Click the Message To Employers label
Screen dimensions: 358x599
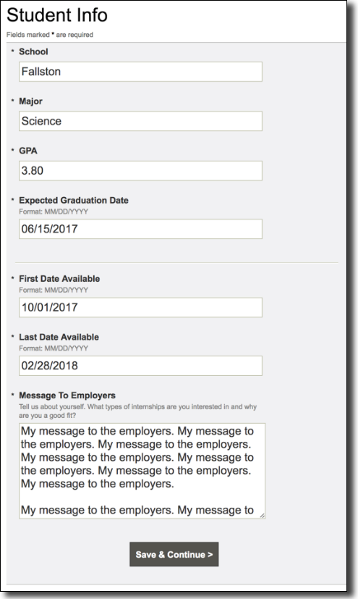click(67, 395)
